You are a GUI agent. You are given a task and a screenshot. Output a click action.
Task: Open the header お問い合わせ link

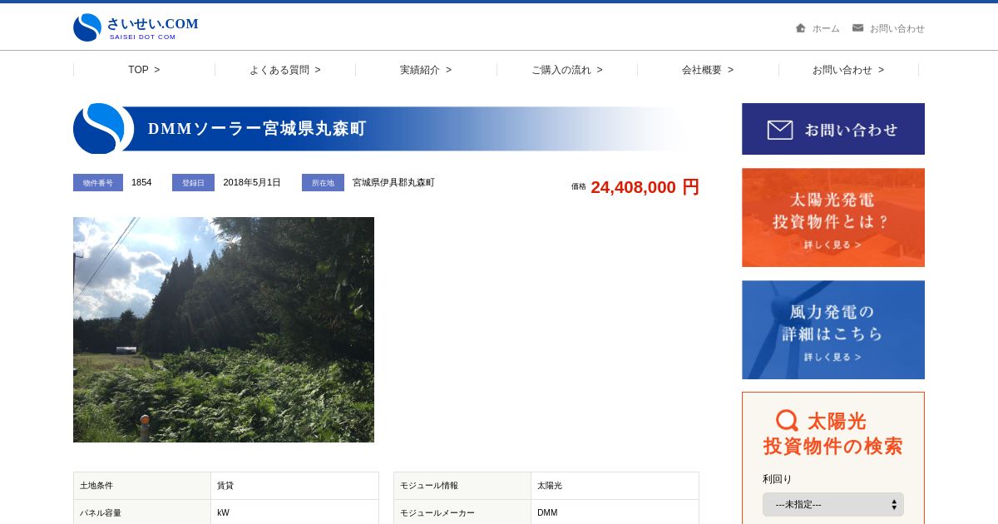[897, 28]
